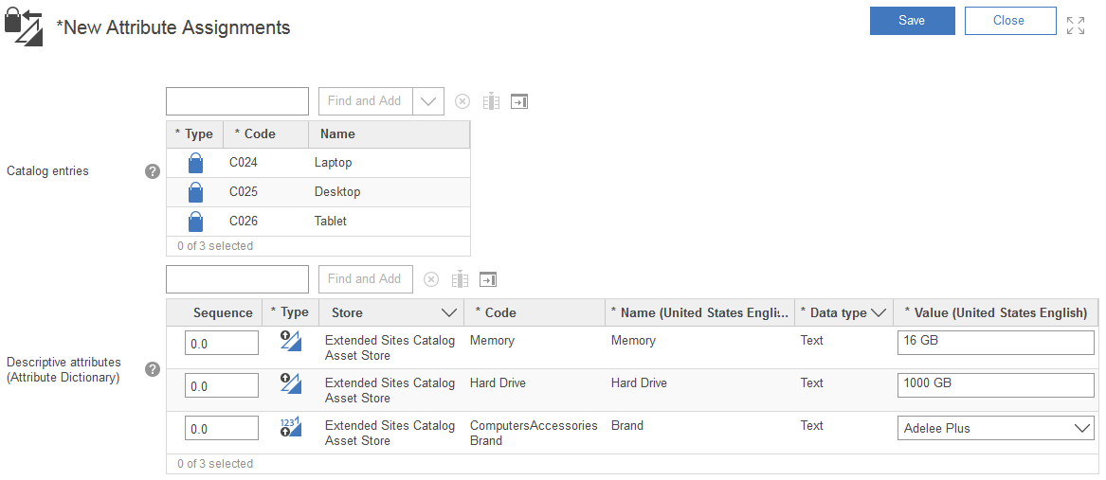
Task: Click the descriptive attributes help icon
Action: [x=152, y=369]
